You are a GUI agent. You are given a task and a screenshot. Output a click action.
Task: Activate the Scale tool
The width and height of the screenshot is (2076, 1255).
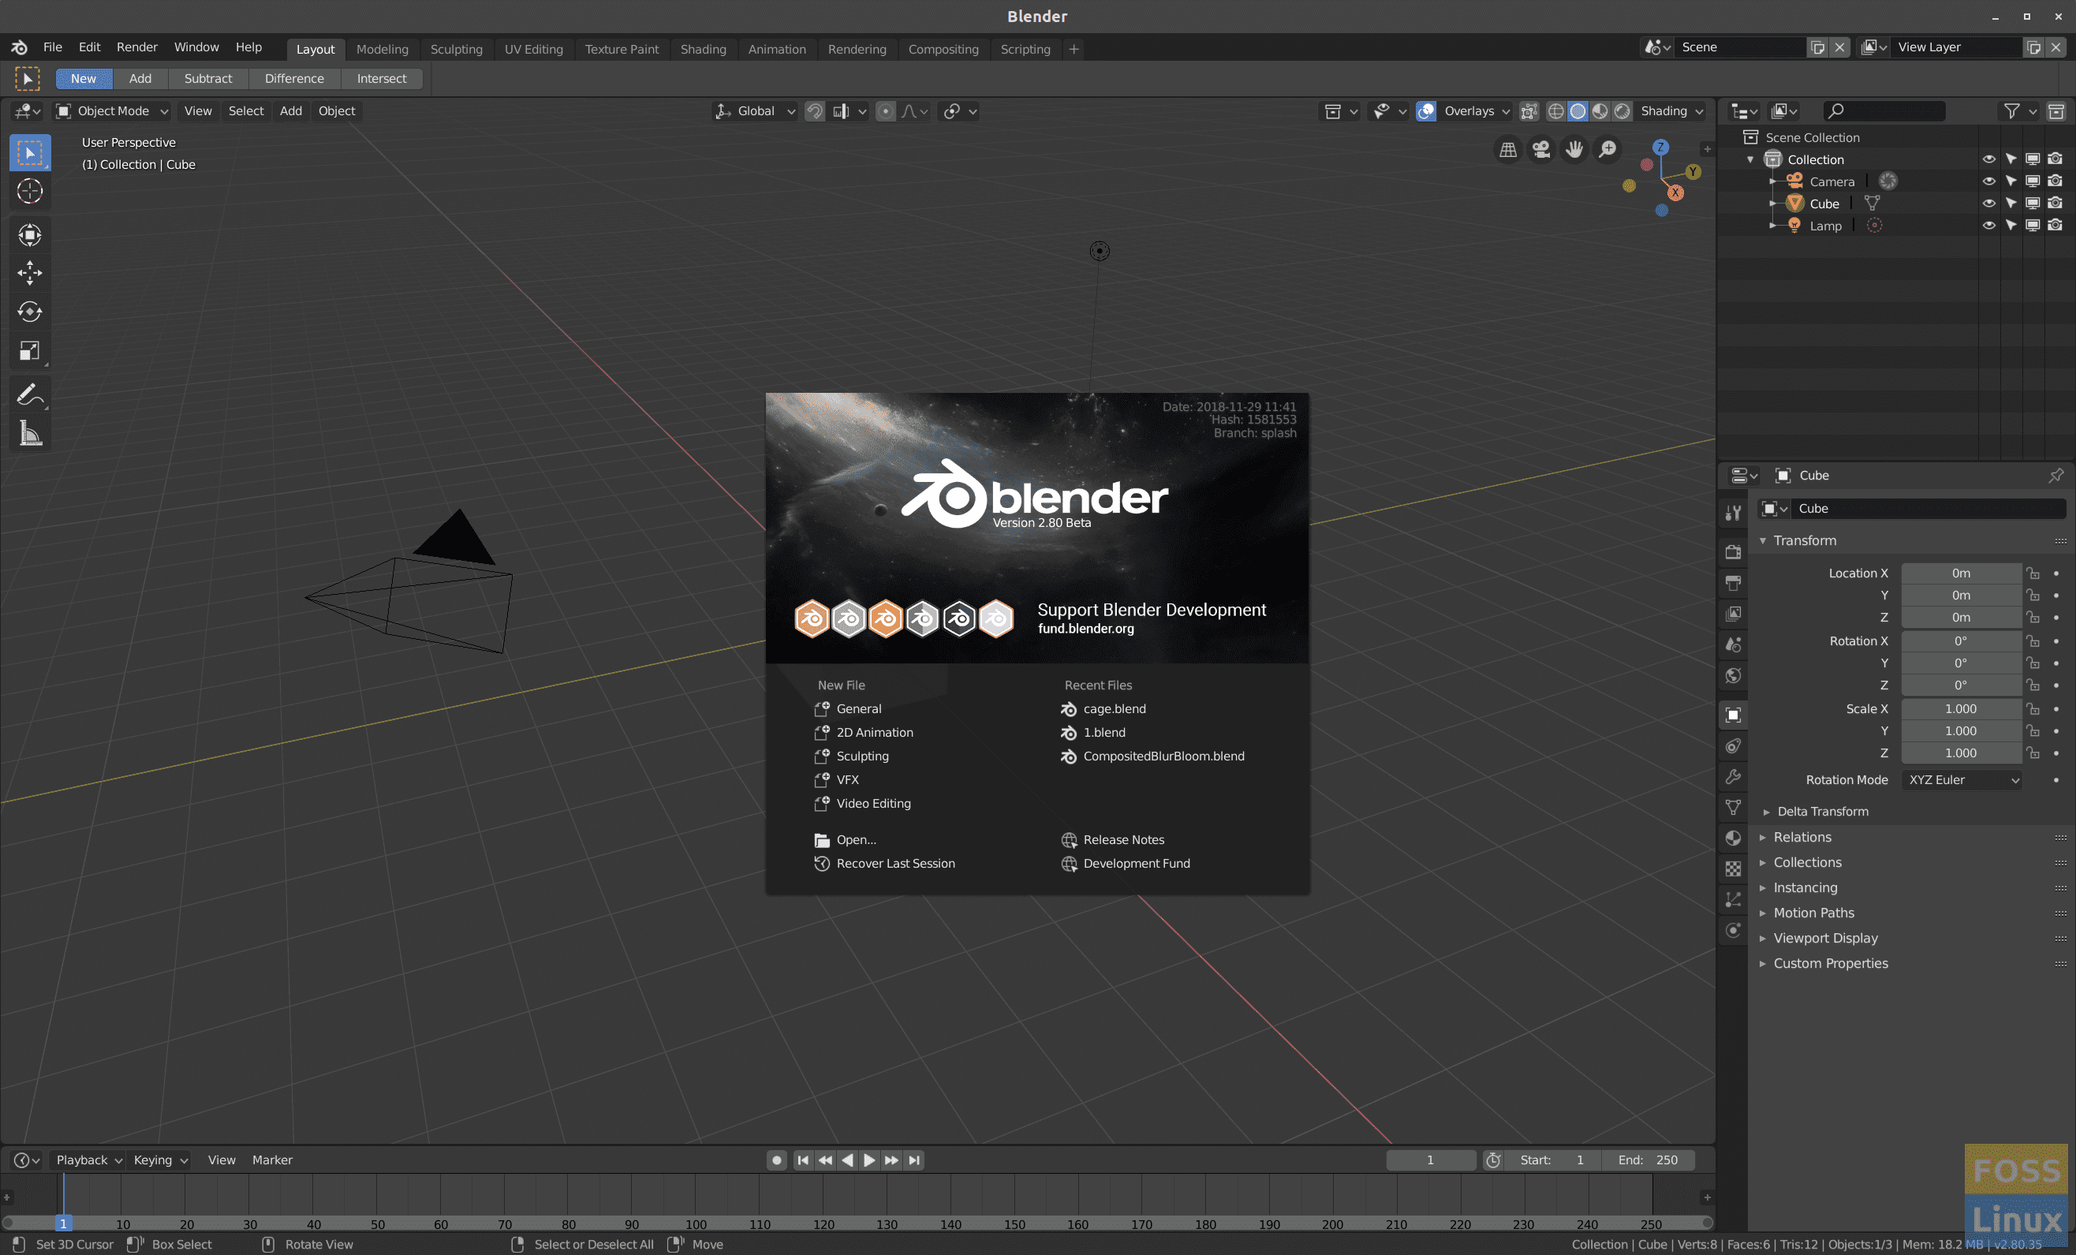click(29, 350)
